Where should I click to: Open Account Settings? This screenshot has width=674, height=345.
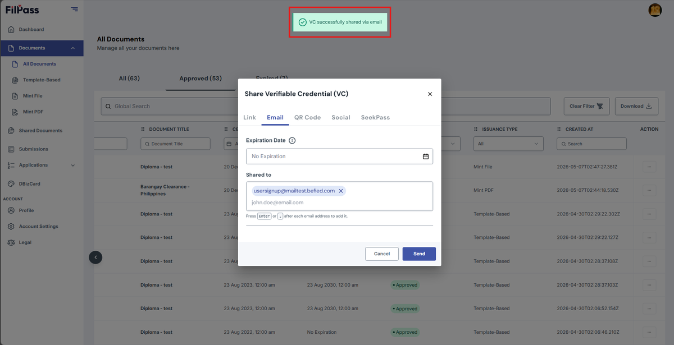(38, 227)
